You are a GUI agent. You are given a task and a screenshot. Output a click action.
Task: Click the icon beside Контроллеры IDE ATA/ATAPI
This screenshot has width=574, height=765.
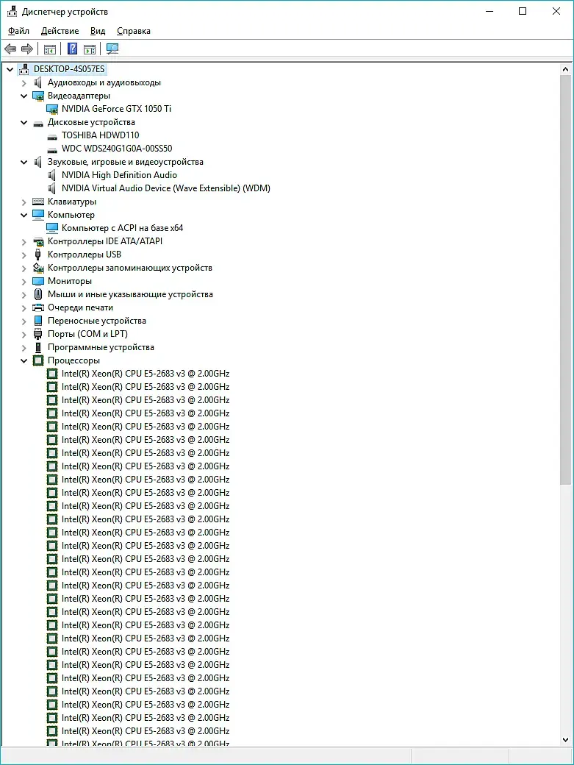tap(38, 241)
